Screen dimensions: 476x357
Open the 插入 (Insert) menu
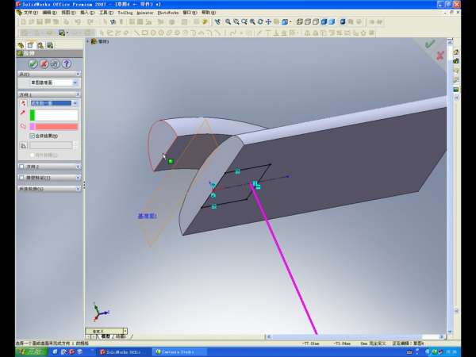pos(87,13)
